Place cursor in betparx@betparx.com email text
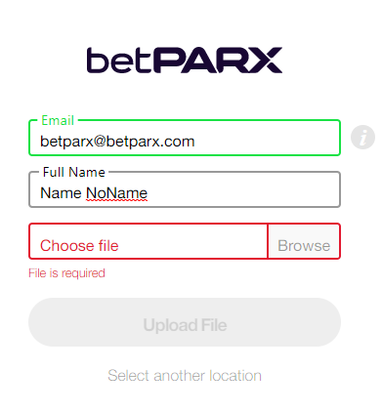The width and height of the screenshot is (382, 412). click(117, 142)
